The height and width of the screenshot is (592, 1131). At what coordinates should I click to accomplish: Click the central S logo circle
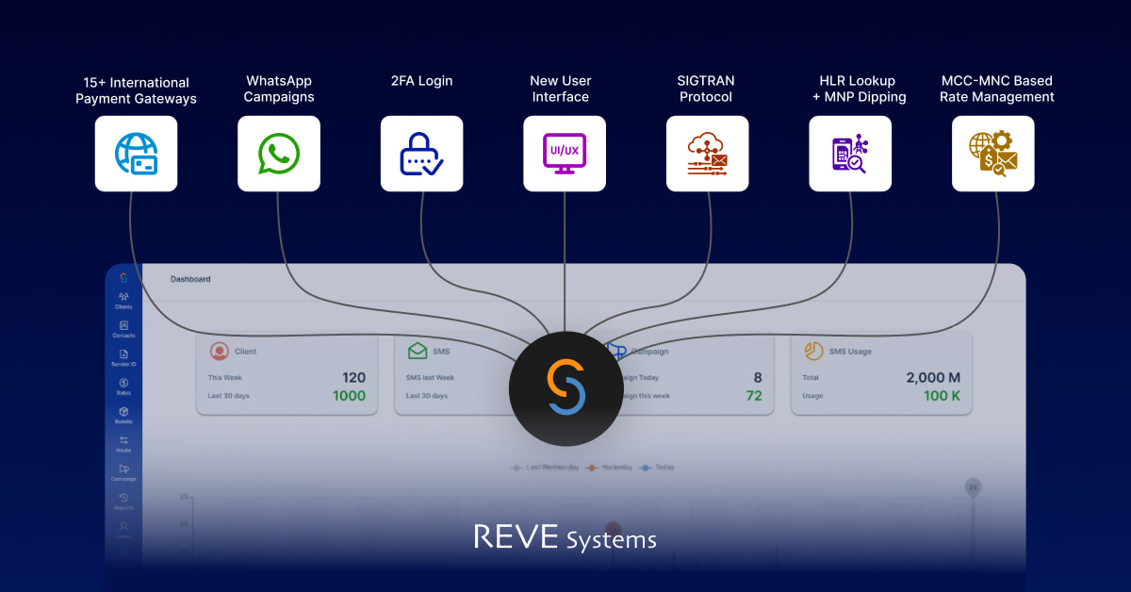pyautogui.click(x=565, y=387)
